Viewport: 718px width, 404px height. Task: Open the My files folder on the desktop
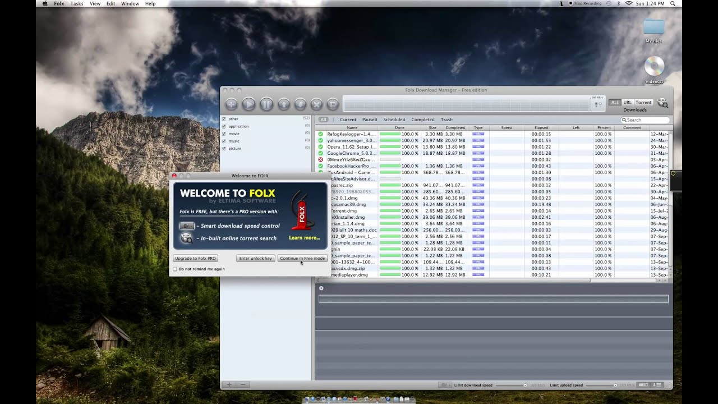coord(654,27)
